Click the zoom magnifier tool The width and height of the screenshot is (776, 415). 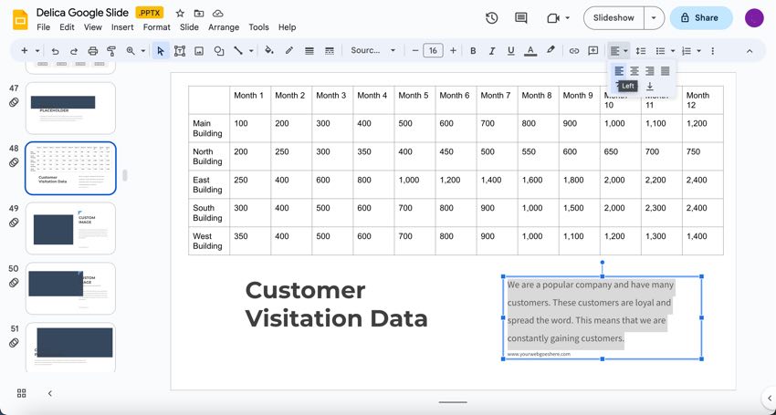tap(131, 51)
